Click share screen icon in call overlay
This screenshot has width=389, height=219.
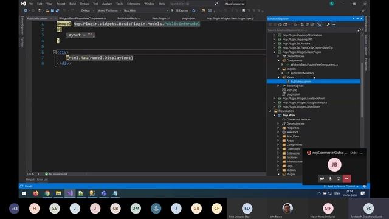click(339, 179)
